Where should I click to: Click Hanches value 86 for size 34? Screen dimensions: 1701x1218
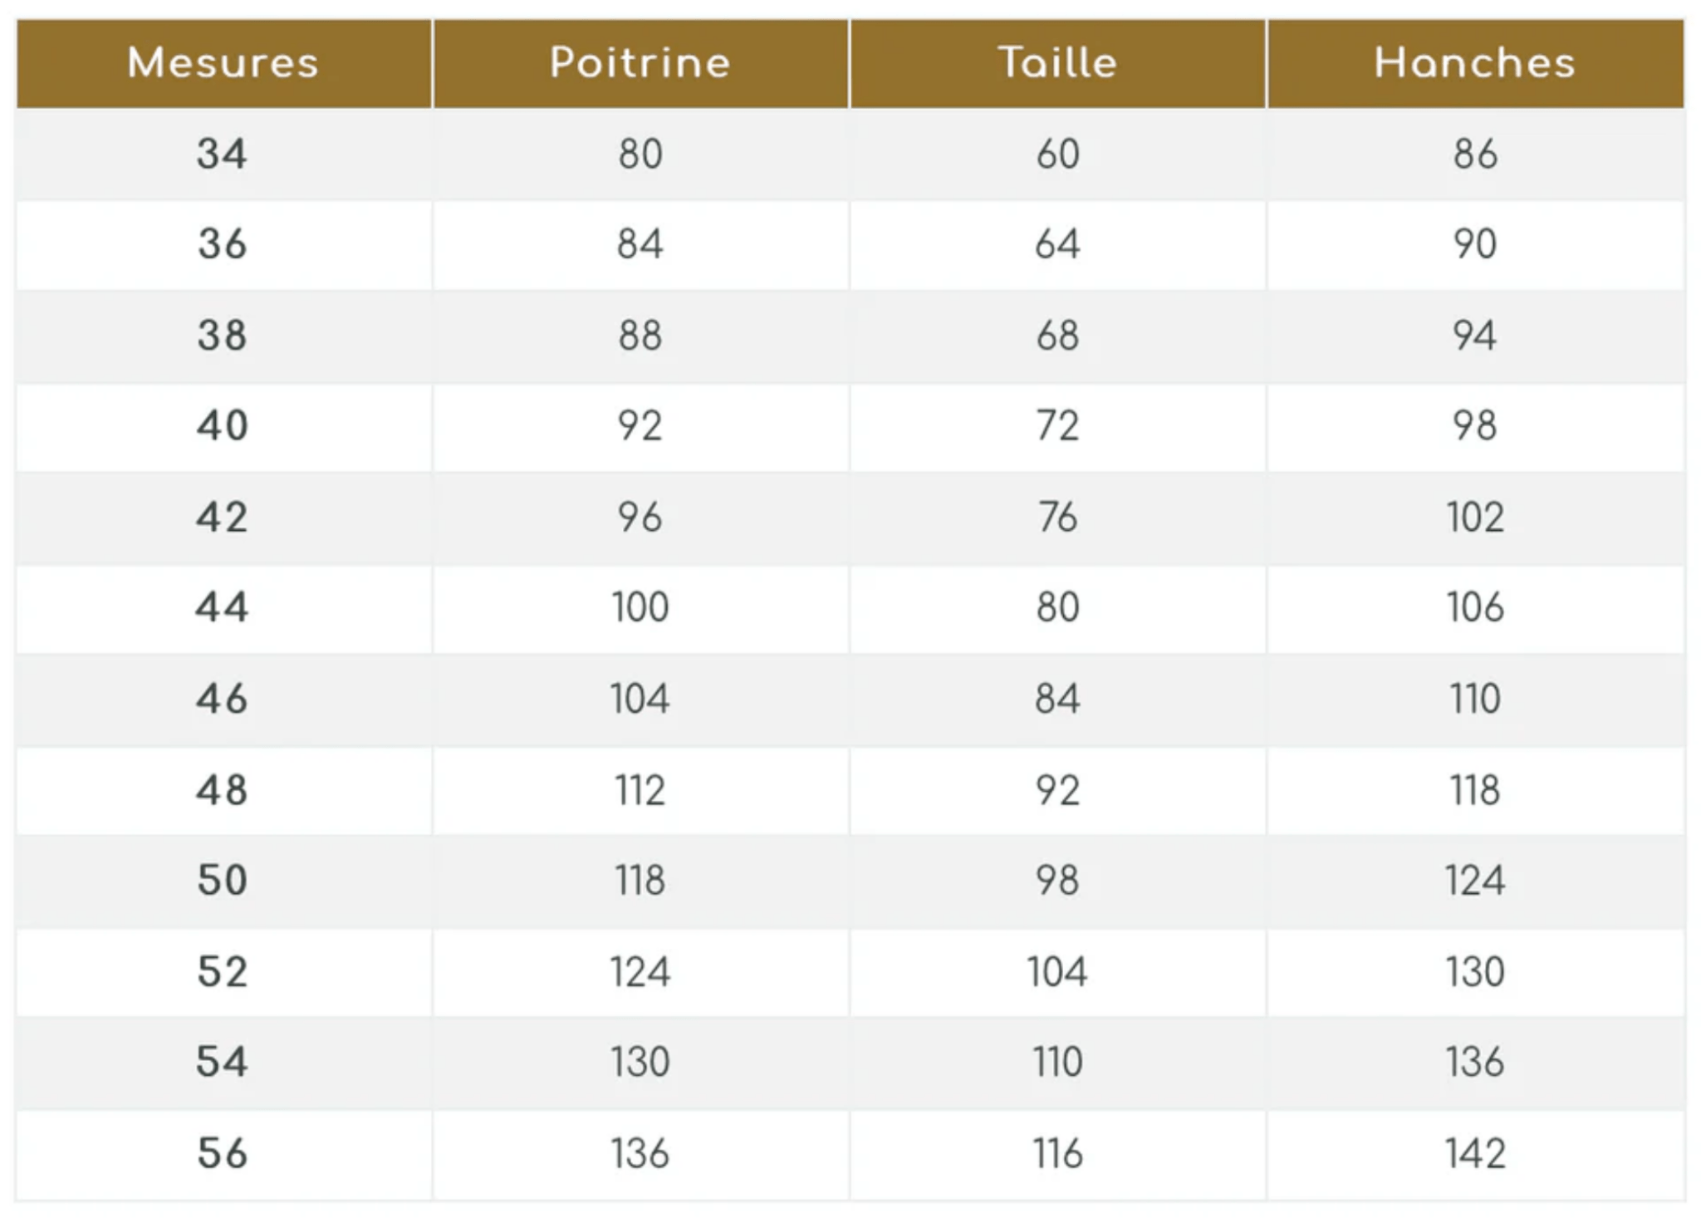pos(1475,154)
